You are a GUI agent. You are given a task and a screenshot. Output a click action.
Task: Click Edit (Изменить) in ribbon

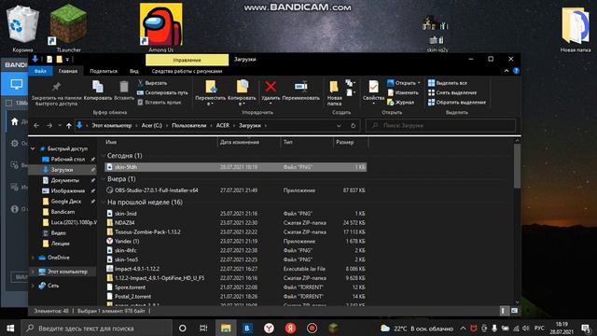point(403,92)
